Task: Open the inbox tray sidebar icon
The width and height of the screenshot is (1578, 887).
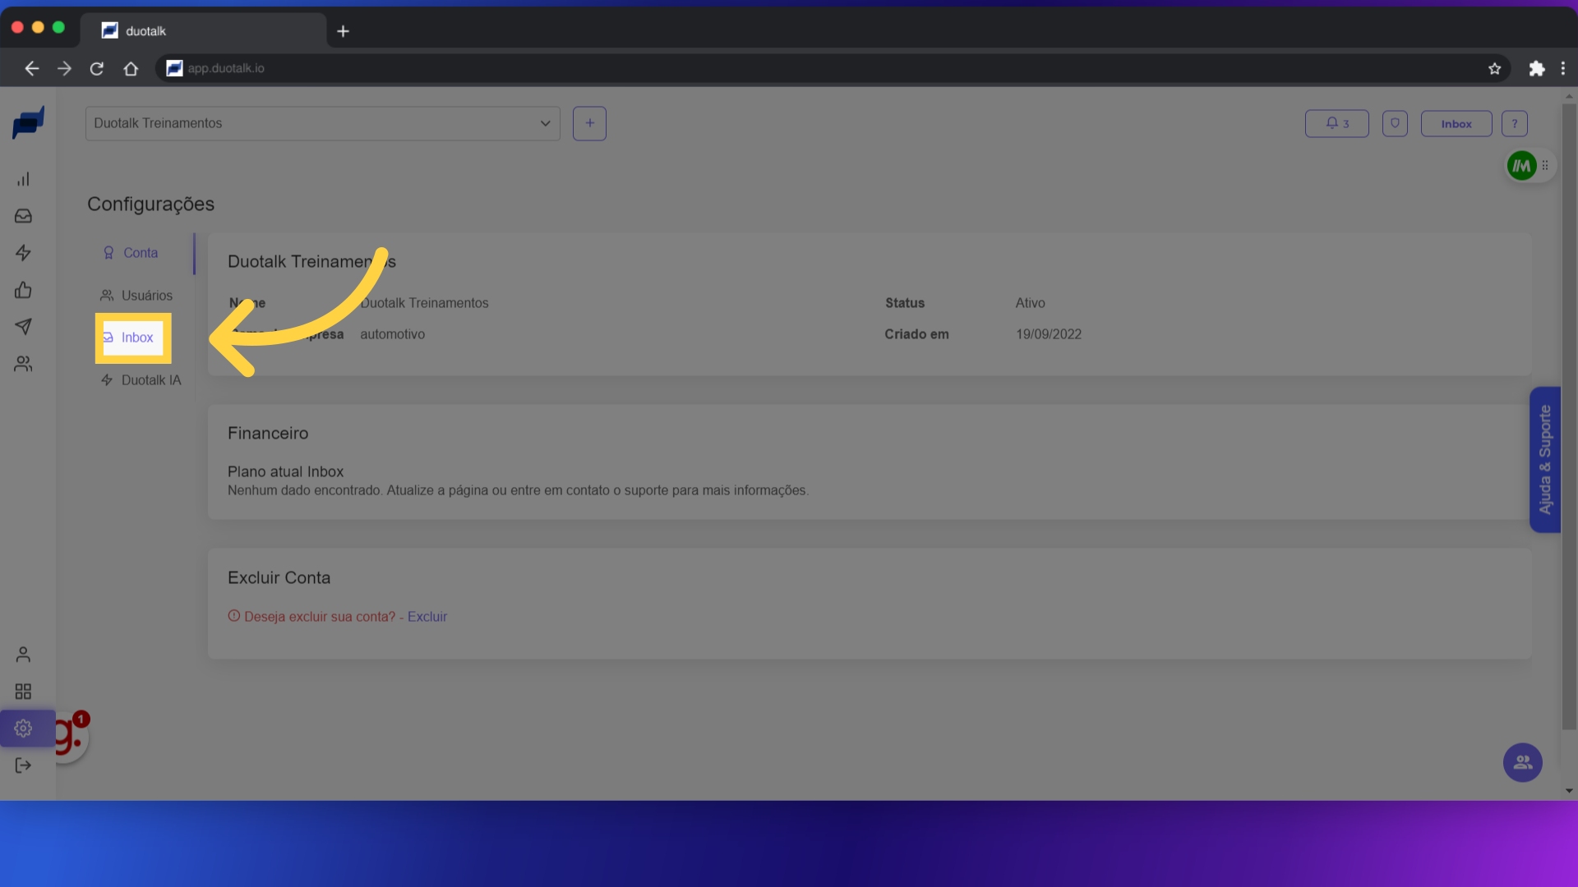Action: [x=23, y=216]
